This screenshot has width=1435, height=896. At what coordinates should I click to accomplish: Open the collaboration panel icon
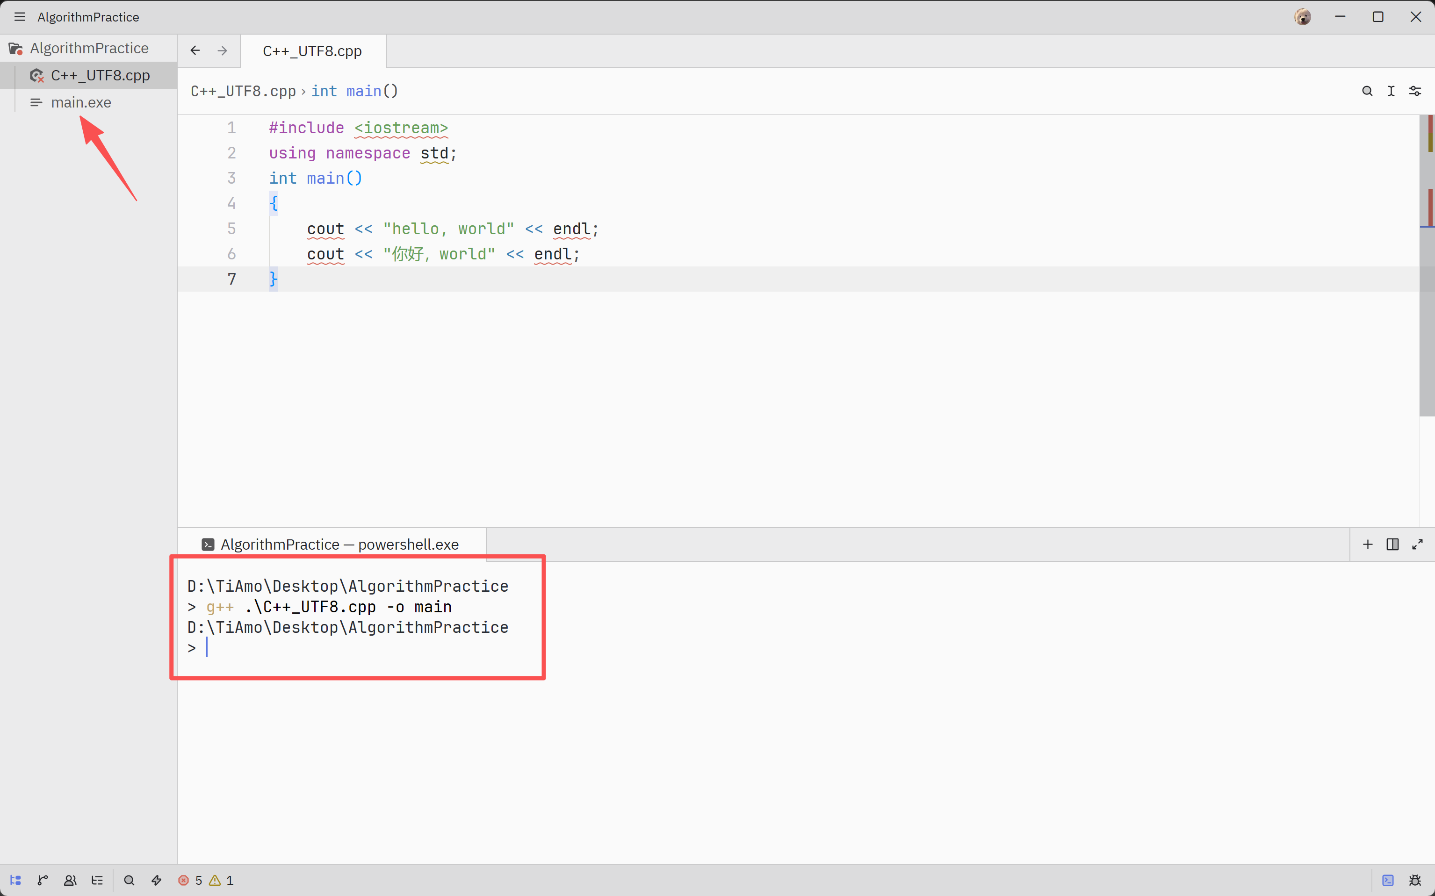click(70, 880)
